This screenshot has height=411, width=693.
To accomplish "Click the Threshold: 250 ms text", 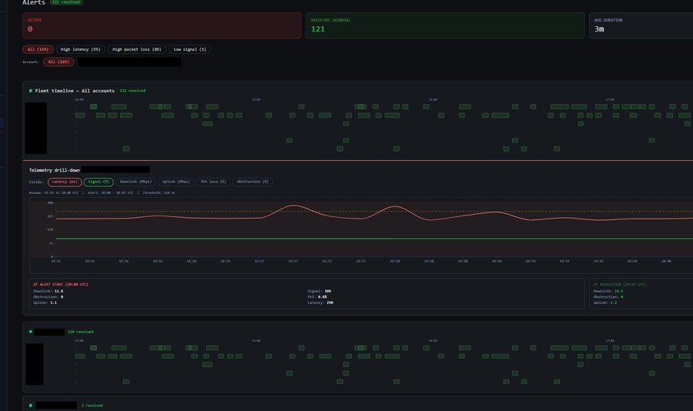I will click(x=159, y=192).
